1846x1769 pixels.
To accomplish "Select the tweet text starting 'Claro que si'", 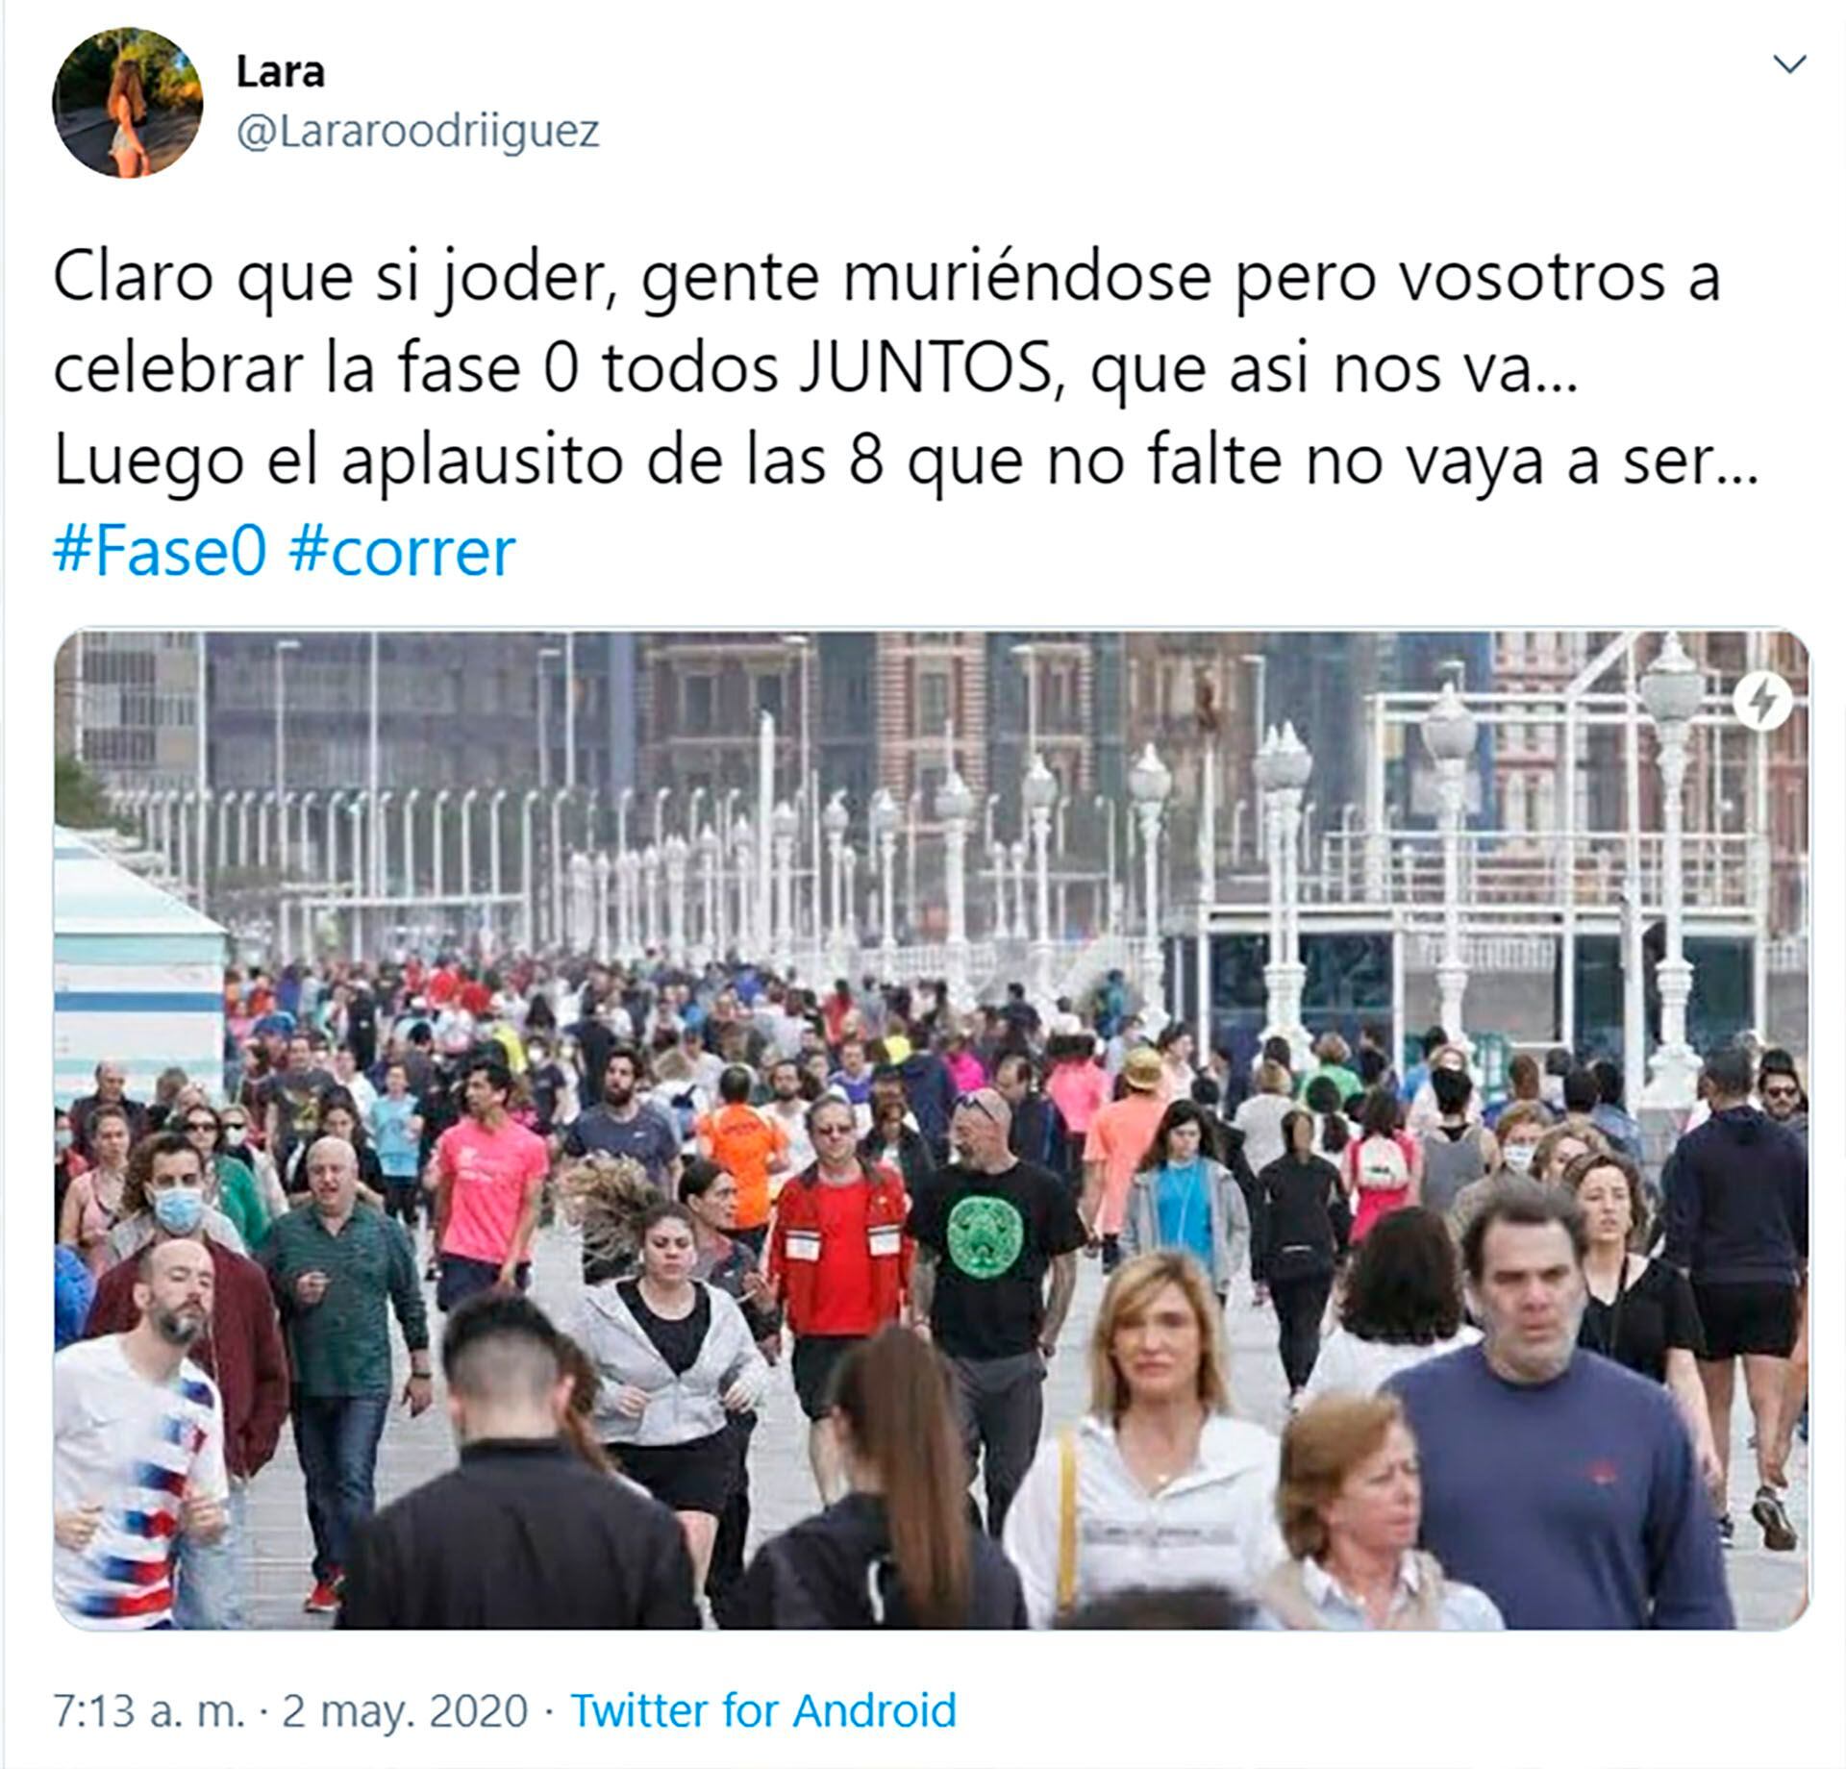I will point(906,370).
